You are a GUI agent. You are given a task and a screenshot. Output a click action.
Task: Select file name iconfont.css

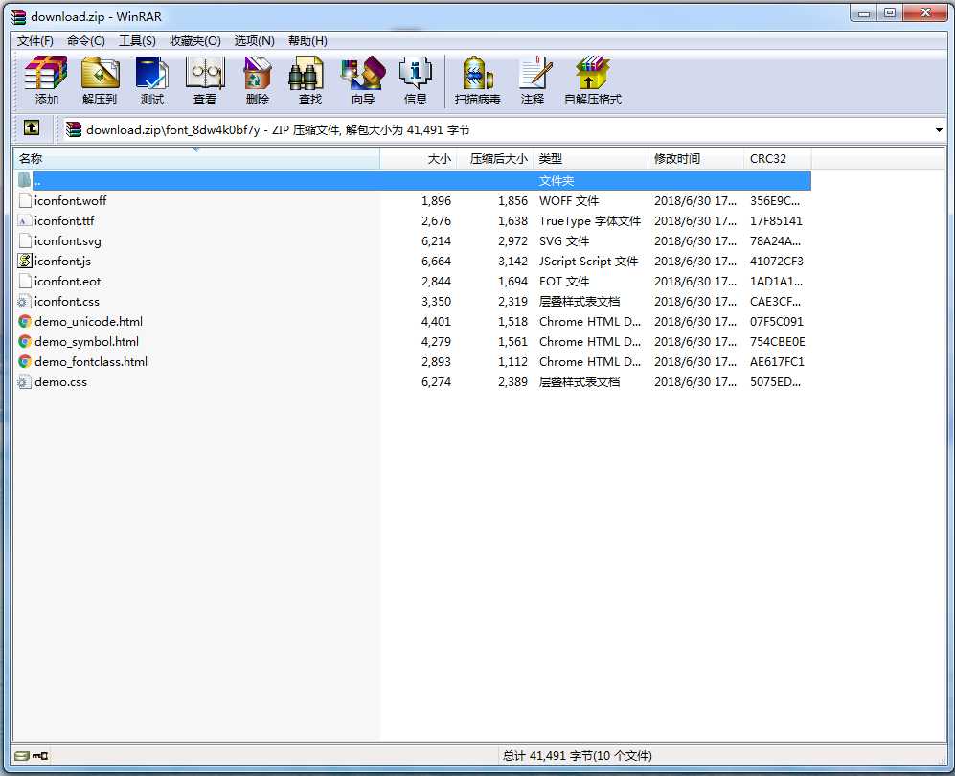coord(66,301)
